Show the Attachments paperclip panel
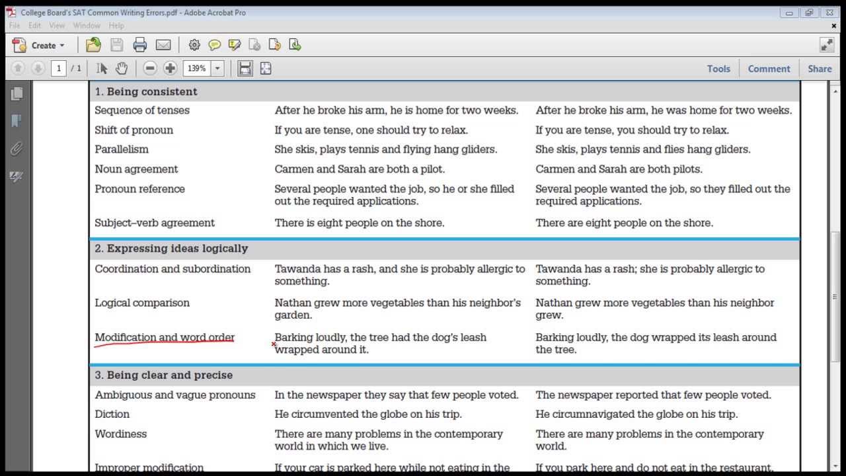Viewport: 846px width, 476px height. 17,148
